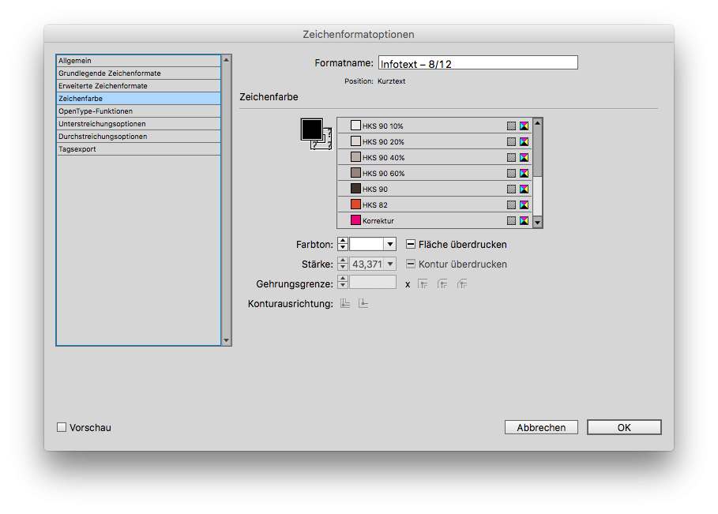This screenshot has width=718, height=514.
Task: Click the Formatname input field
Action: pos(478,63)
